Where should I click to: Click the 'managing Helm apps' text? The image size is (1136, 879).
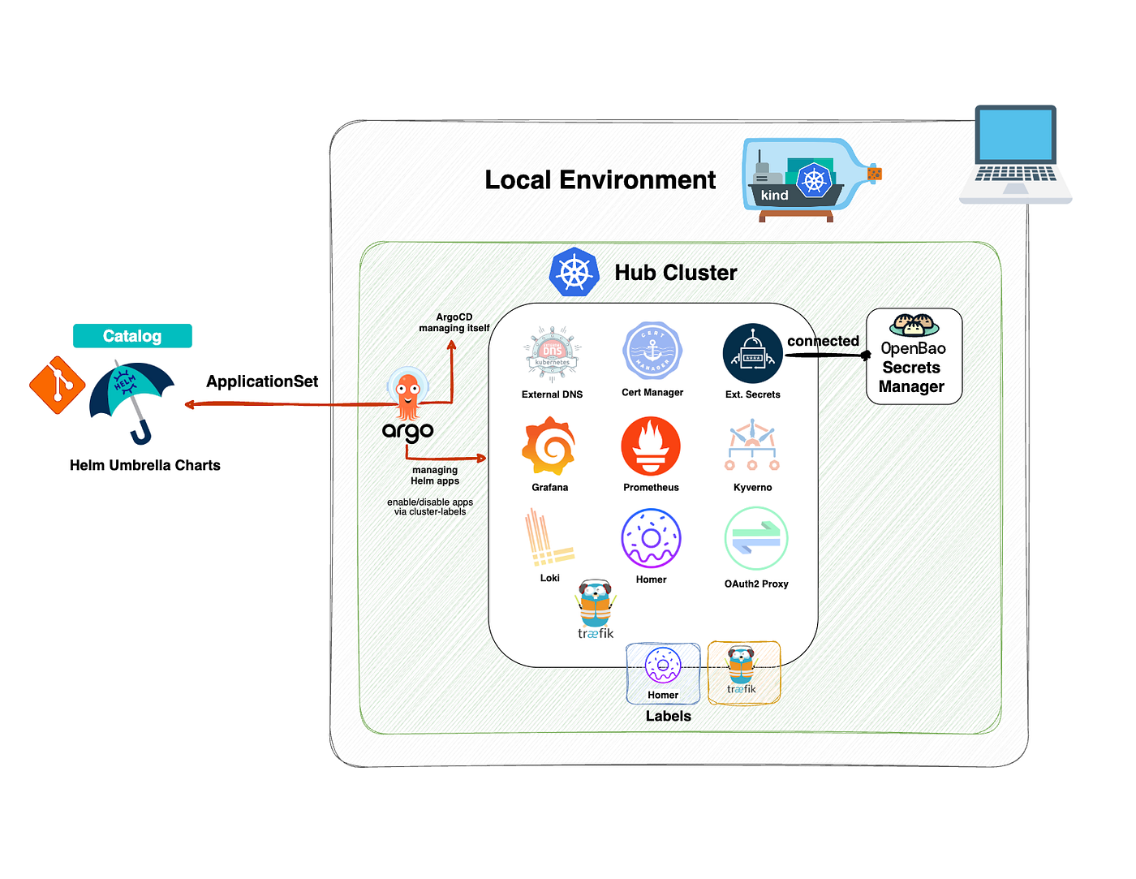(x=435, y=476)
